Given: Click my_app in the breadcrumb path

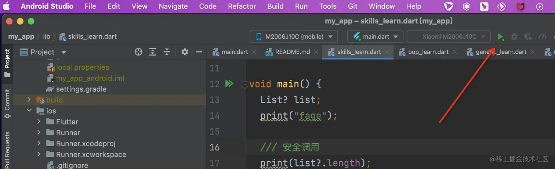Looking at the screenshot, I should point(21,36).
